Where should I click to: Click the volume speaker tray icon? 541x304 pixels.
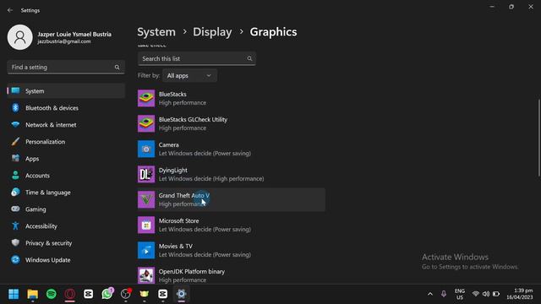(486, 294)
